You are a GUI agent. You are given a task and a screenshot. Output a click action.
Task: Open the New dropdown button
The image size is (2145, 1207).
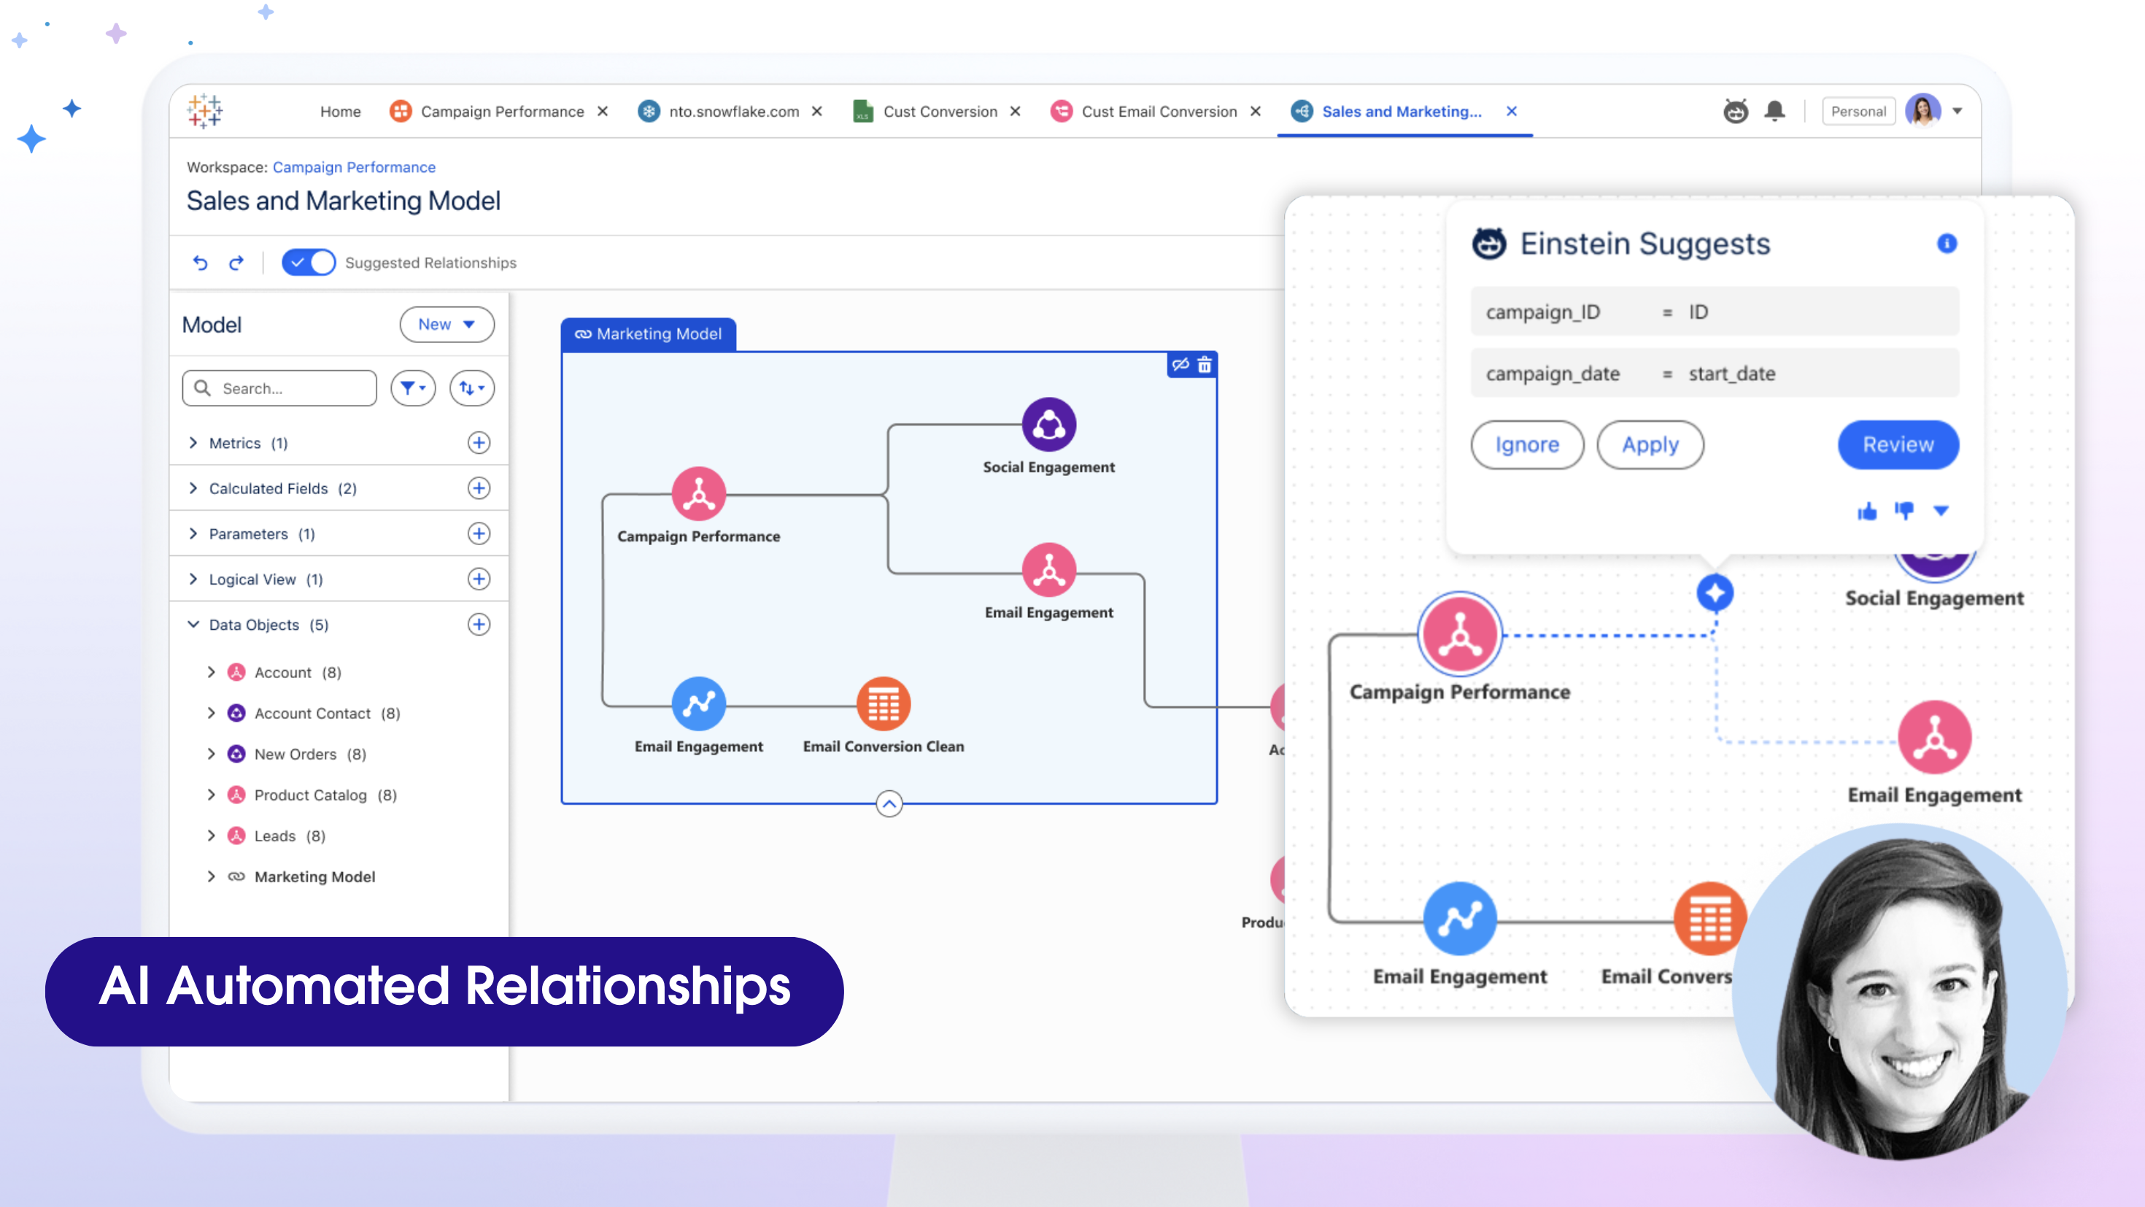(447, 324)
